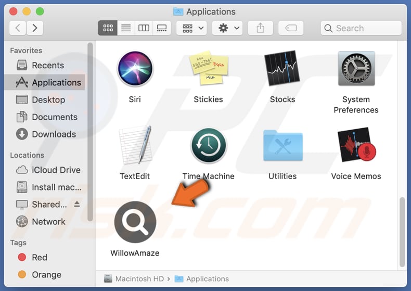The height and width of the screenshot is (291, 411).
Task: Maximize the Finder window with green button
Action: pyautogui.click(x=40, y=11)
